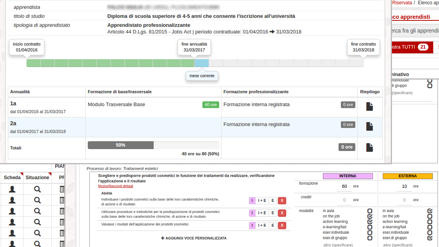Open the Scheda person icon in third row
The width and height of the screenshot is (439, 247).
pos(12,211)
